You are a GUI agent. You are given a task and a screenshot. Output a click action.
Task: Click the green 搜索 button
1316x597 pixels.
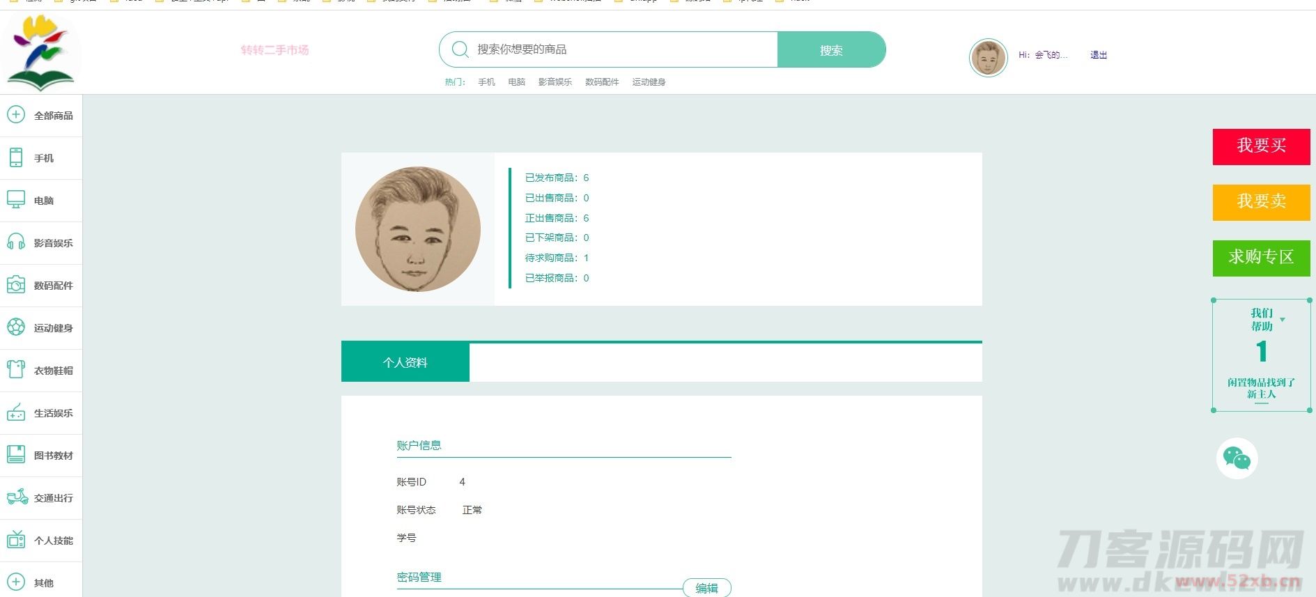tap(830, 50)
